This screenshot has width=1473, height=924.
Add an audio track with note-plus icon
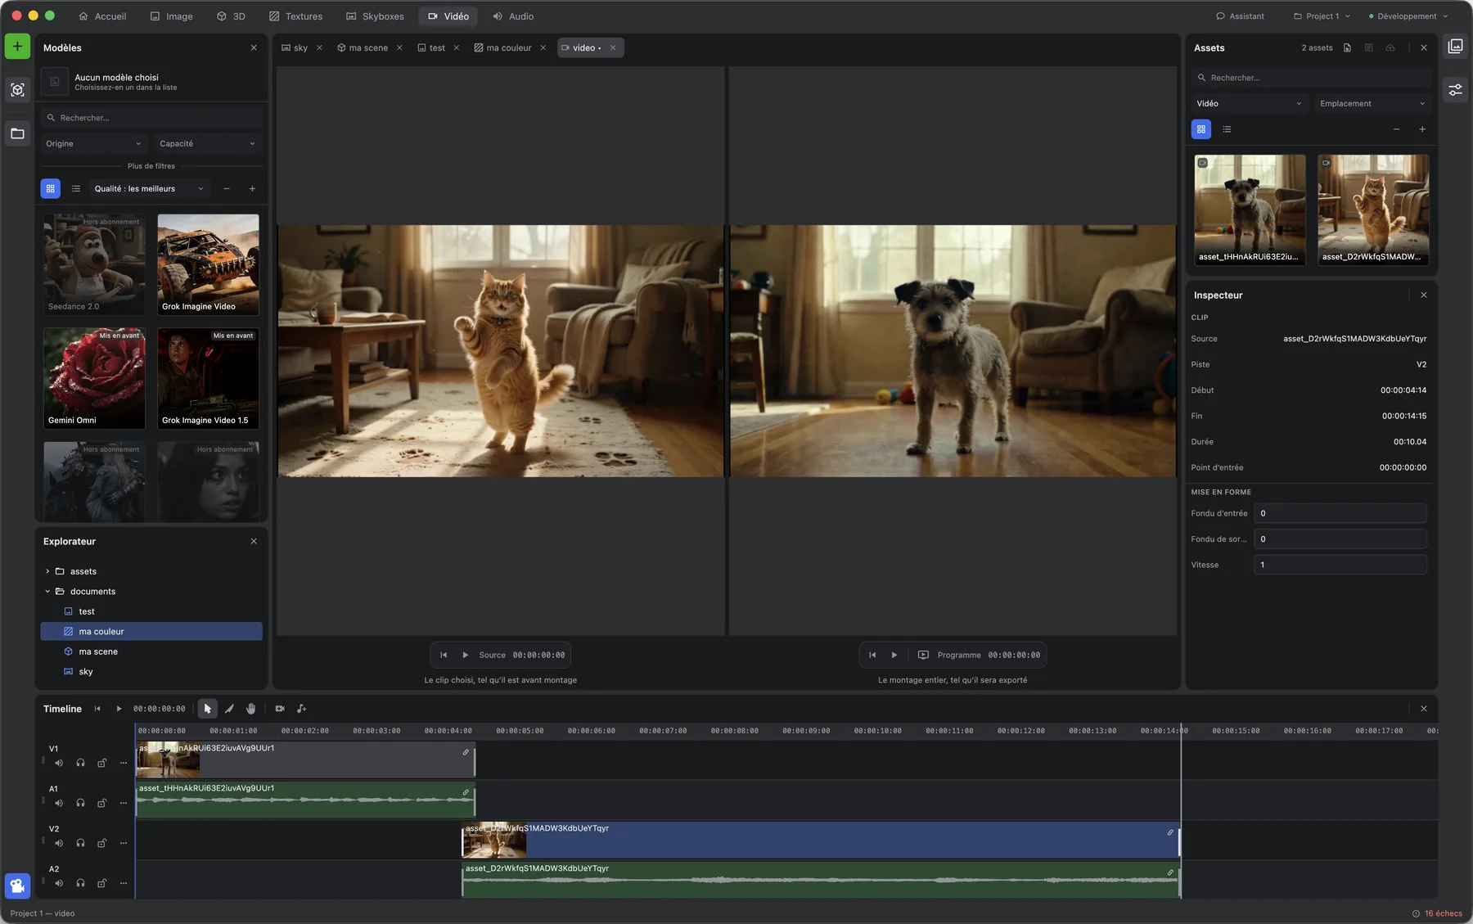click(301, 709)
